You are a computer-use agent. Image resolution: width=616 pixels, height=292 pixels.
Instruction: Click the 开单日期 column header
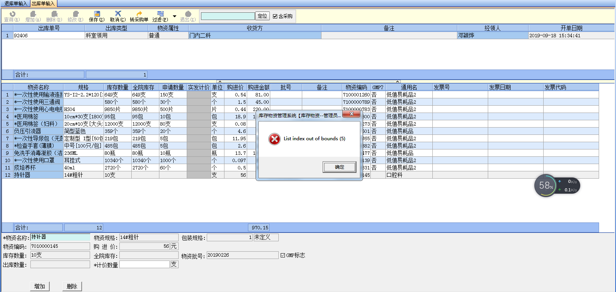571,28
